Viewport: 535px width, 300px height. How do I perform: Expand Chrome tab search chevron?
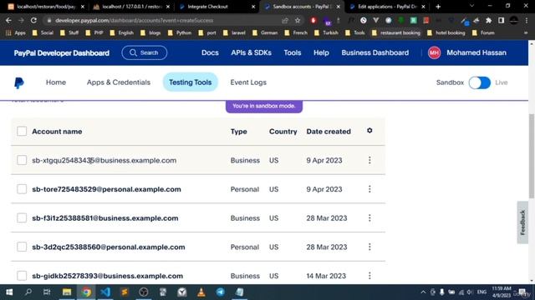[x=471, y=6]
